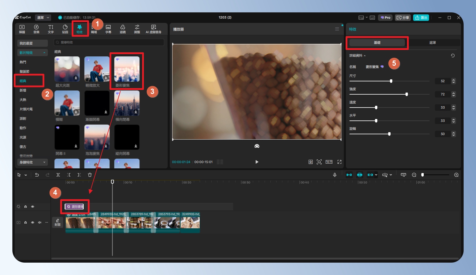
Task: Mute the main video track audio
Action: point(40,222)
